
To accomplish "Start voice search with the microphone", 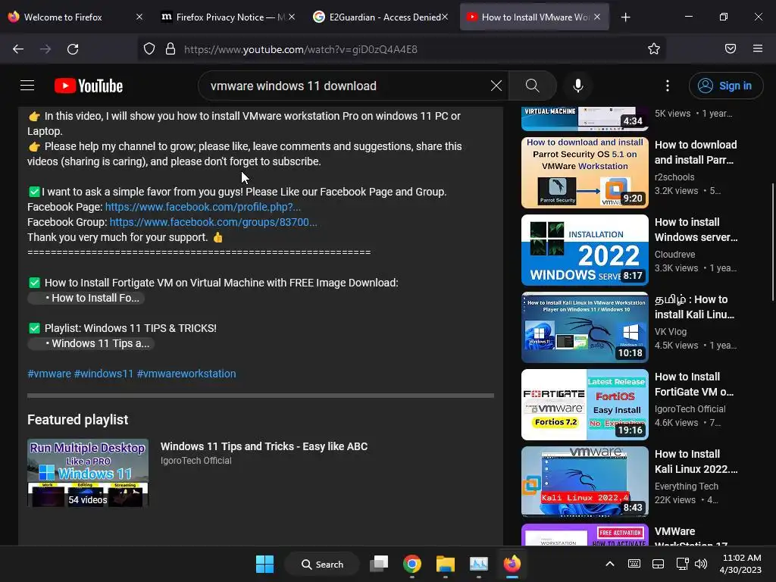I will pyautogui.click(x=577, y=86).
